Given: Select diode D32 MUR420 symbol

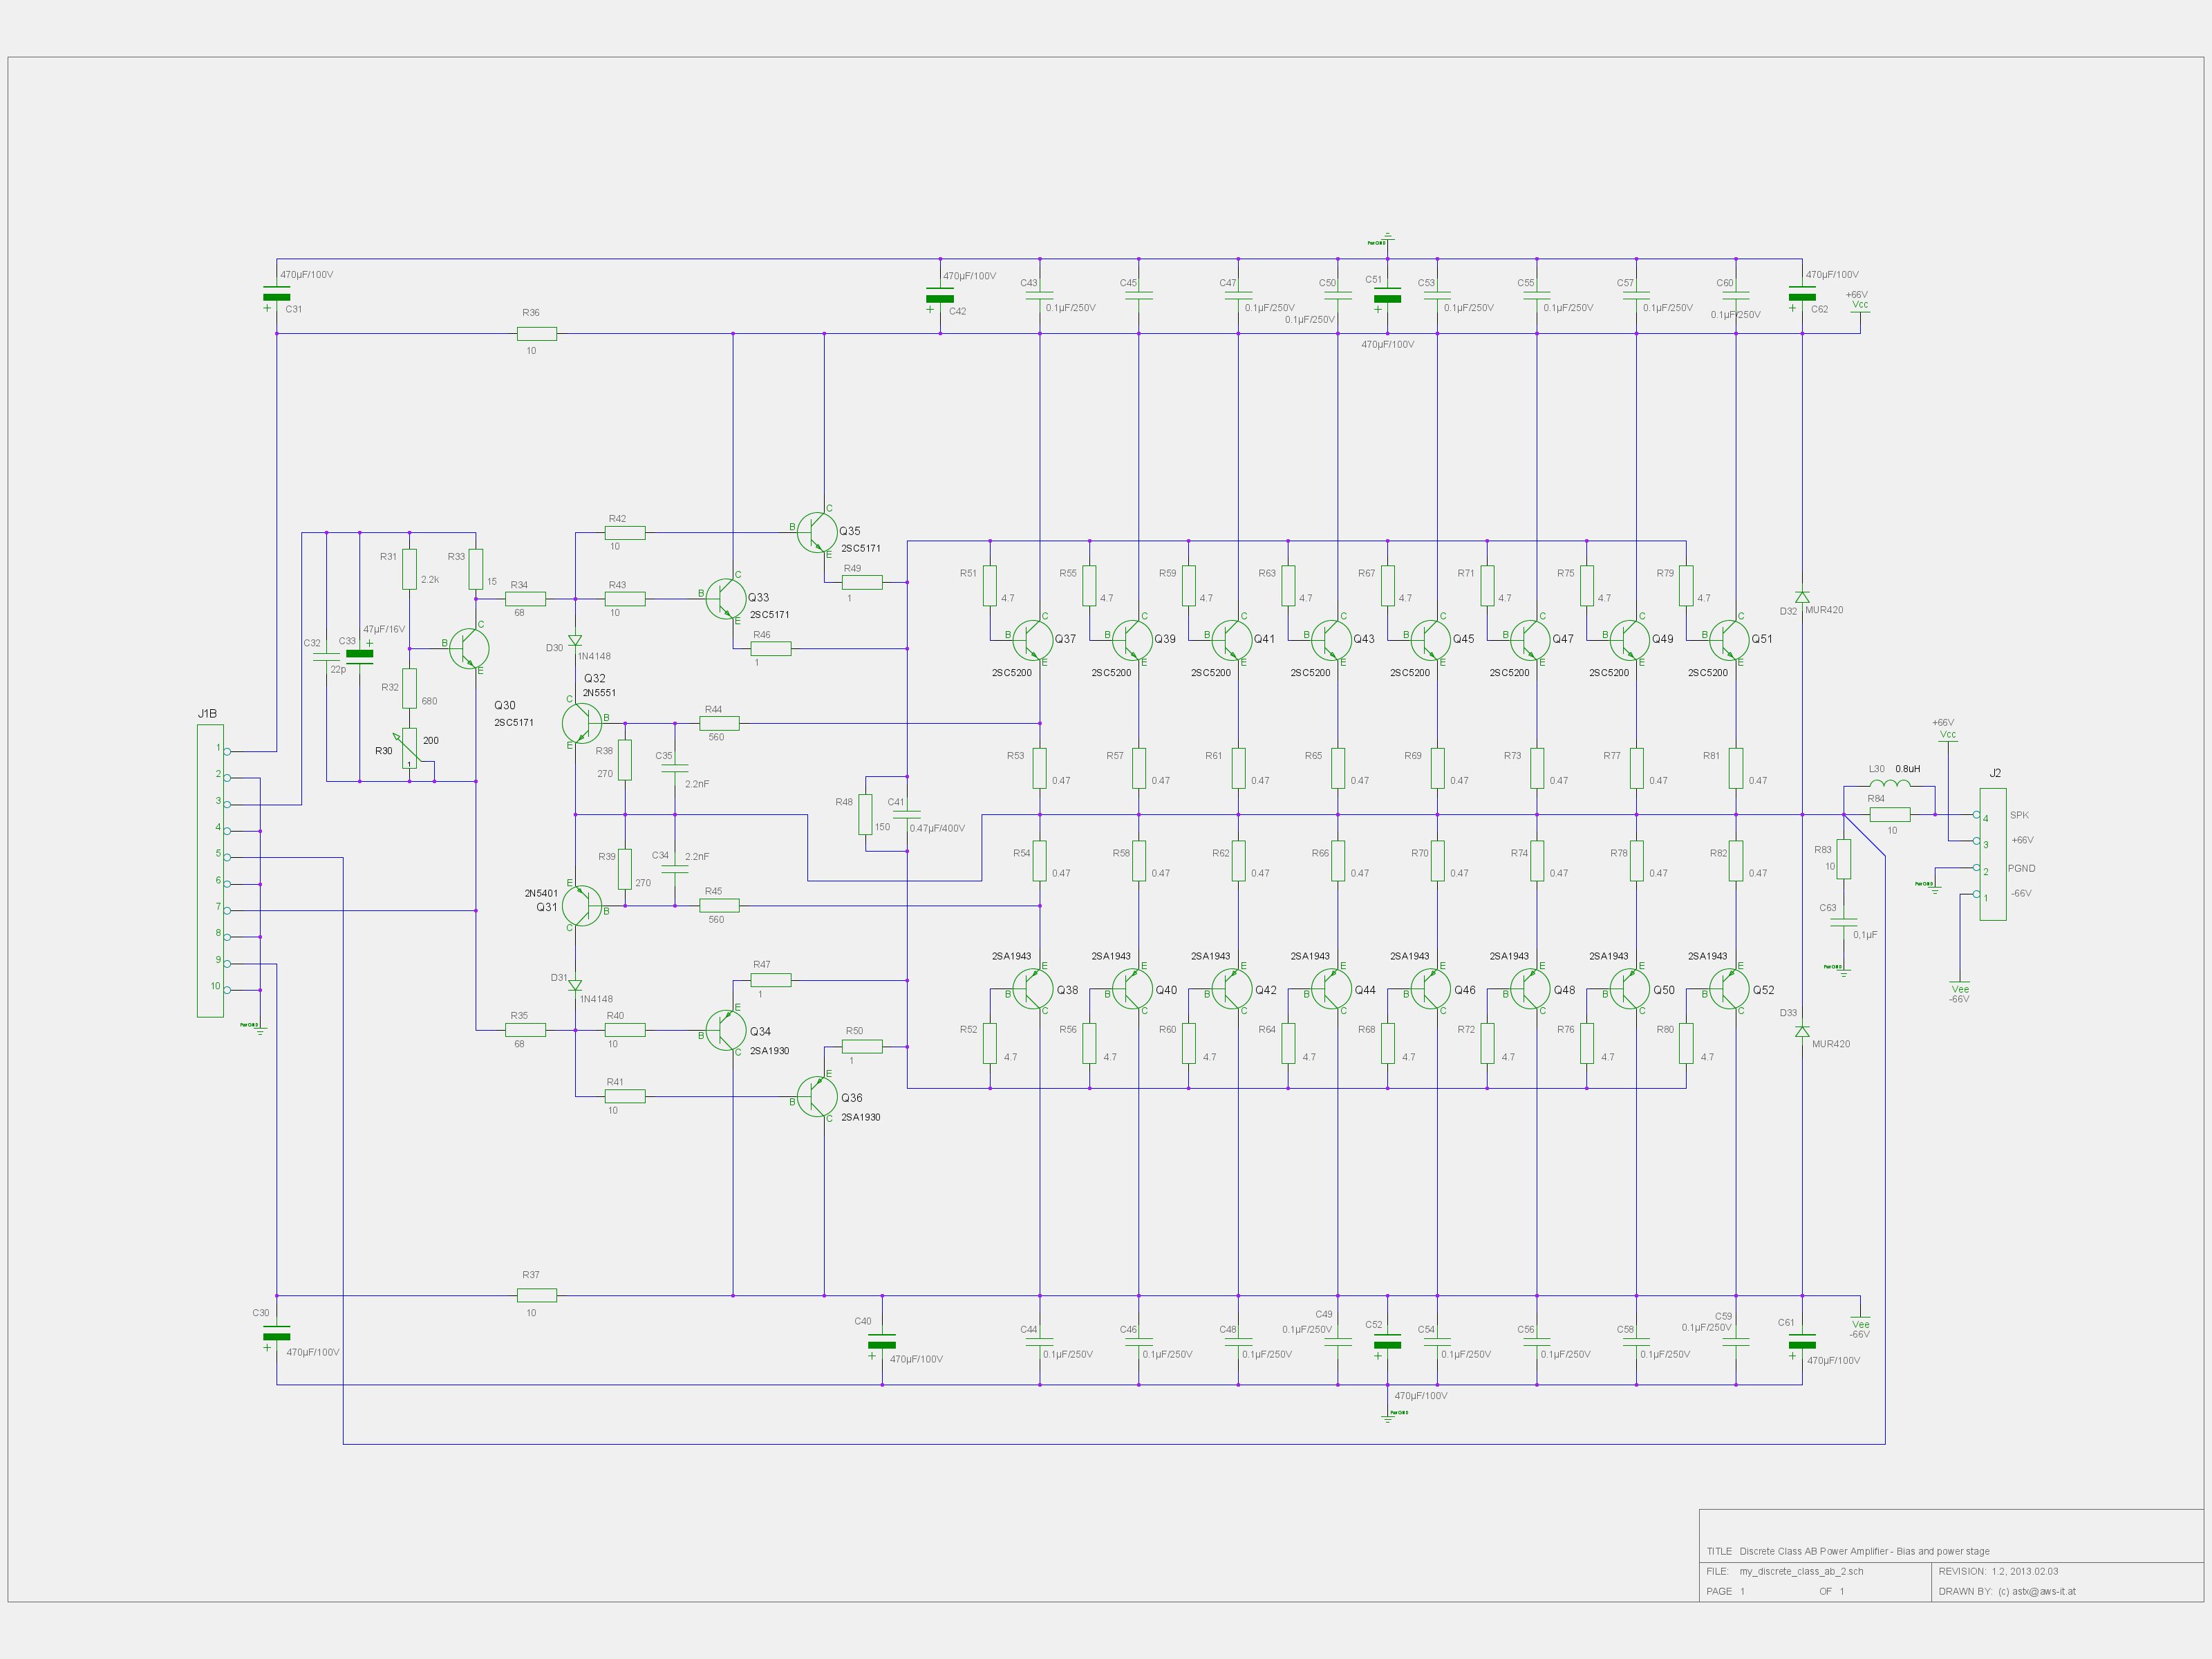Looking at the screenshot, I should pos(1802,597).
